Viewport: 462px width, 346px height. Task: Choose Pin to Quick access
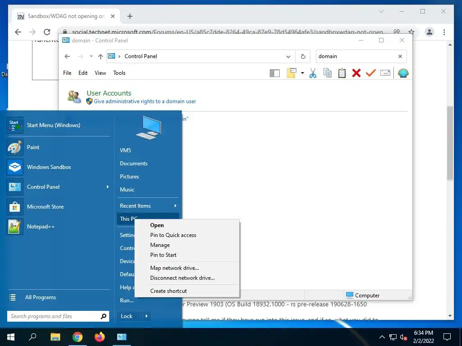[187, 235]
